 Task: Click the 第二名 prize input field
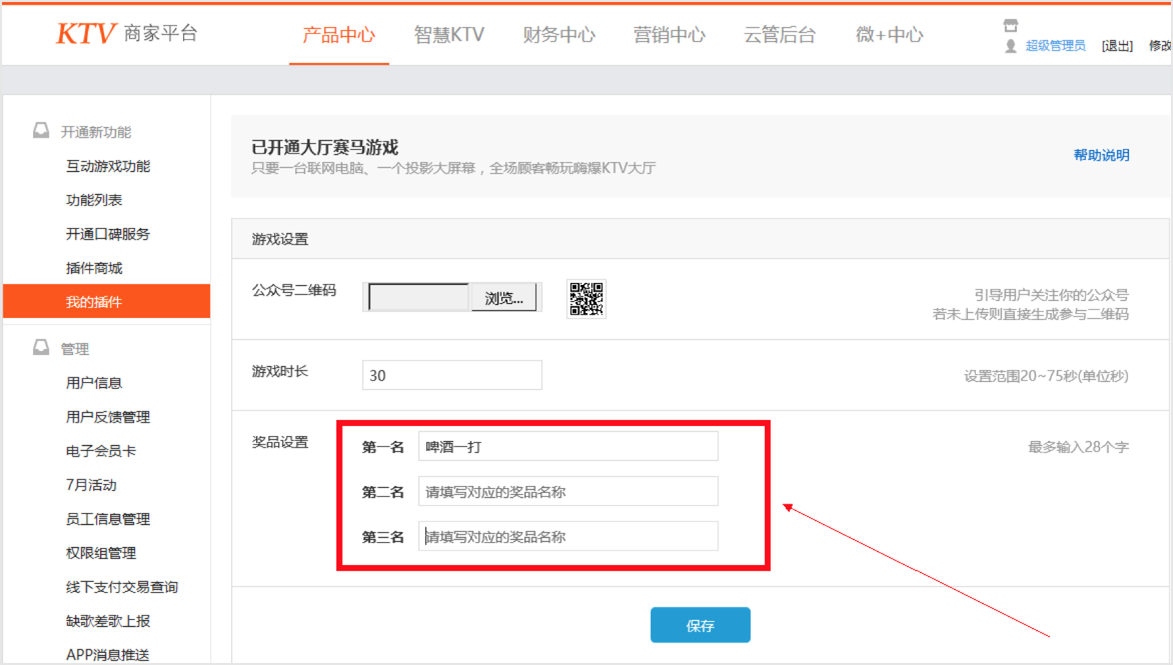[568, 491]
